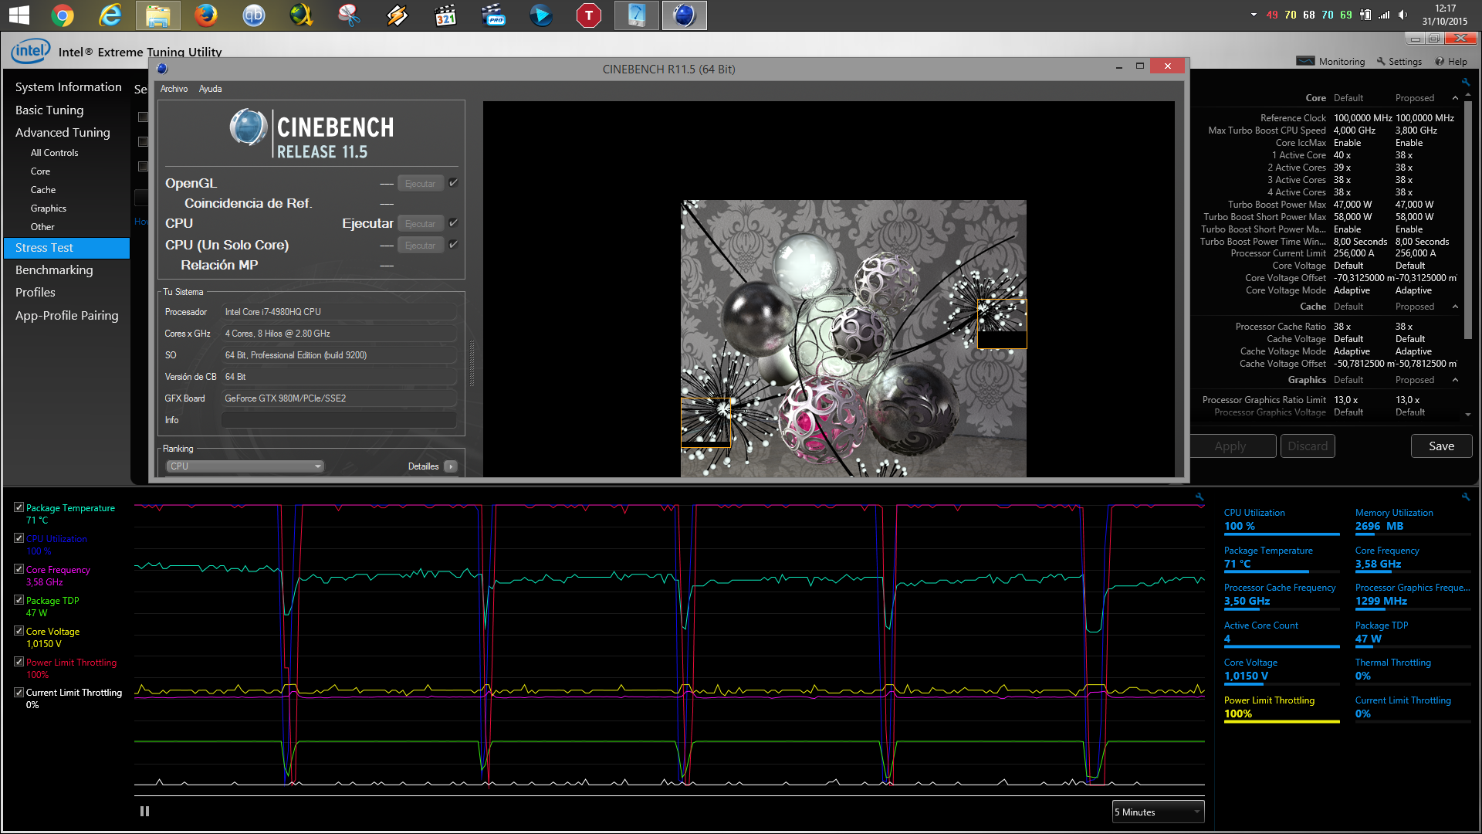Image resolution: width=1482 pixels, height=834 pixels.
Task: Toggle Package TDP graph checkbox
Action: (19, 600)
